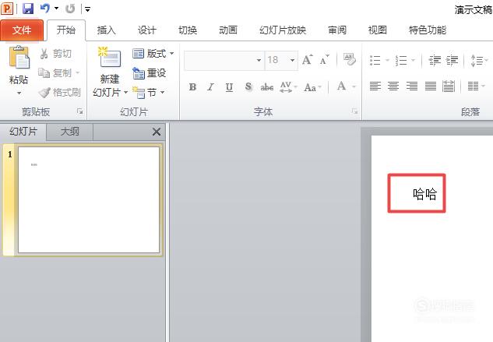493x342 pixels.
Task: Toggle bold formatting
Action: tap(192, 86)
